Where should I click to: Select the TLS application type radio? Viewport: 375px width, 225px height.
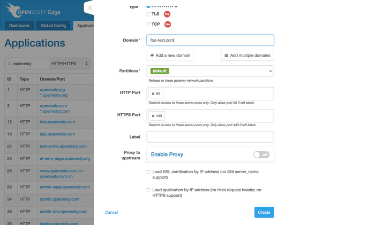click(148, 14)
